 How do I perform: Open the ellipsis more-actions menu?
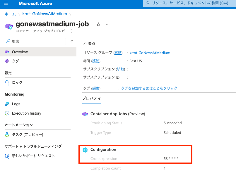pos(108,24)
